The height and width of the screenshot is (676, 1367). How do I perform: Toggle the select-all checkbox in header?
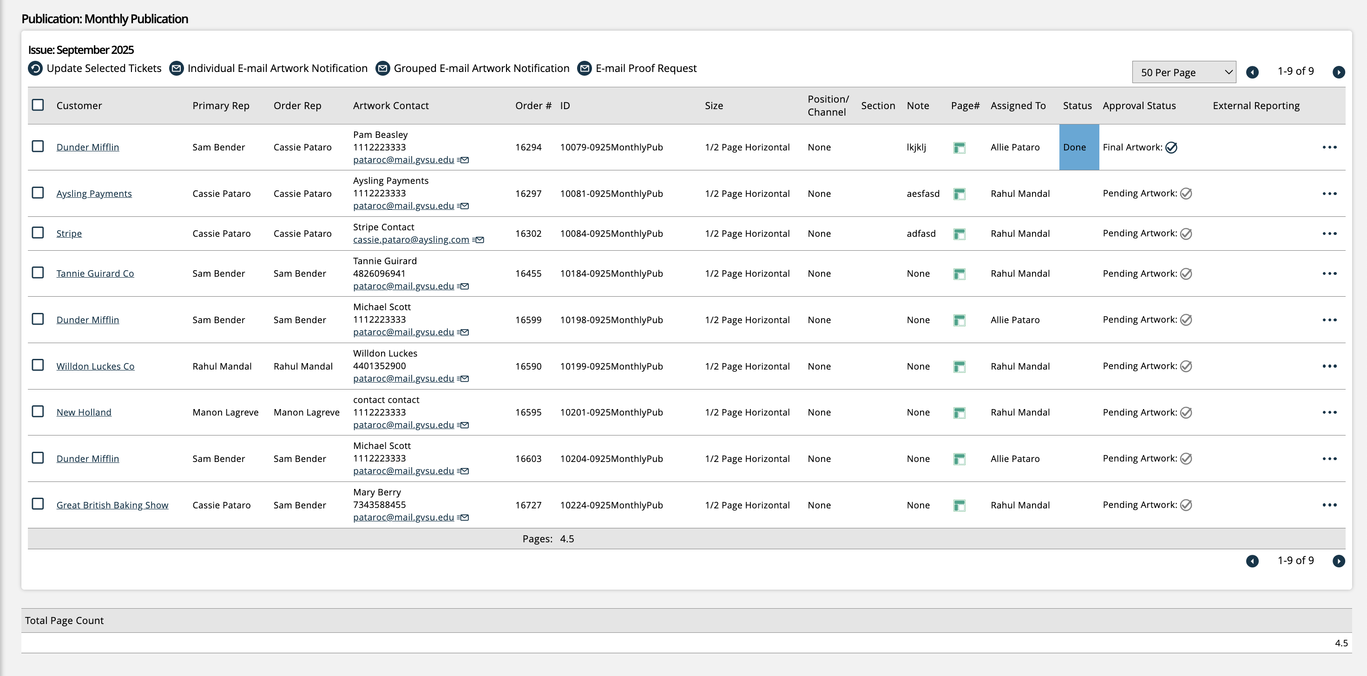38,105
